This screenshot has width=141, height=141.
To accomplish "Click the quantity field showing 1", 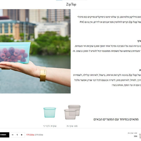I will 17,135.
